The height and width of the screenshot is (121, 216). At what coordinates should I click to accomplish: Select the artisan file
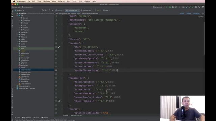click(x=23, y=67)
